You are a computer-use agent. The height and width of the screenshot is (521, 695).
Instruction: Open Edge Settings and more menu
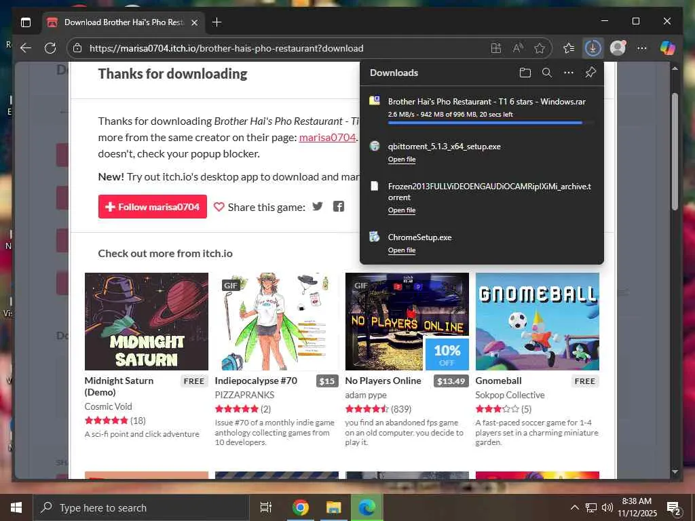pos(642,48)
